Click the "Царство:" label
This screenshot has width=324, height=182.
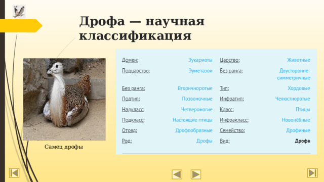coord(229,60)
